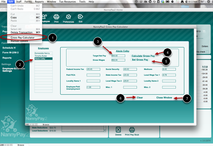Select Timothy Butler in employee list

tap(43, 56)
